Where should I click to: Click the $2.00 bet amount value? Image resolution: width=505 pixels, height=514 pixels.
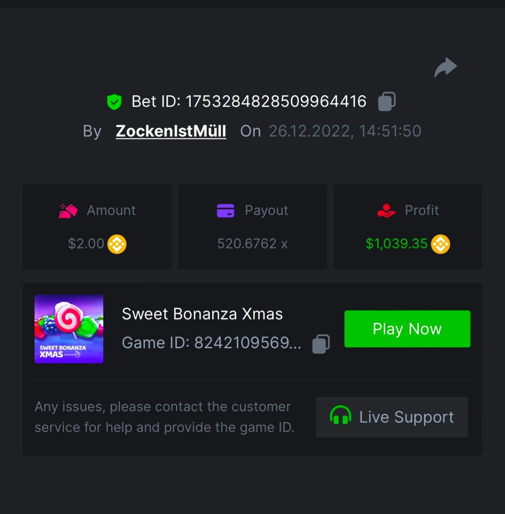point(86,244)
